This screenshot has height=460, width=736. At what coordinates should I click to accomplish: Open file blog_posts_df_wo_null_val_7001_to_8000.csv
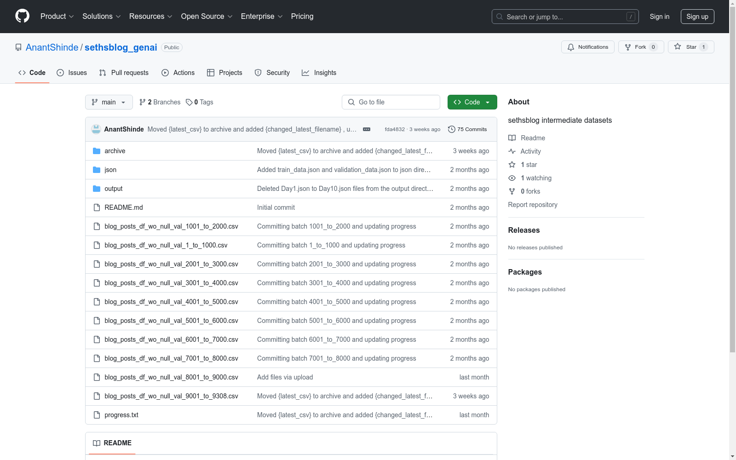pos(171,358)
